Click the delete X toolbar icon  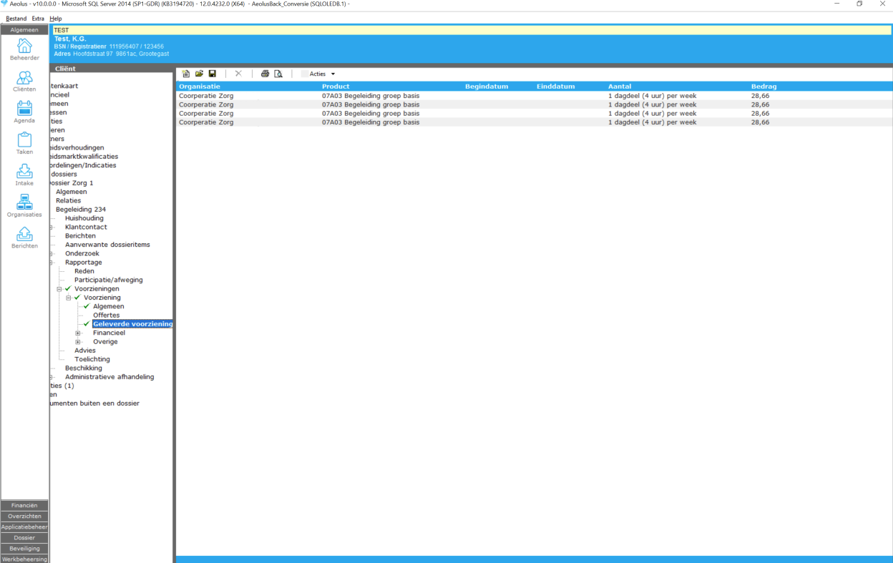pyautogui.click(x=238, y=74)
